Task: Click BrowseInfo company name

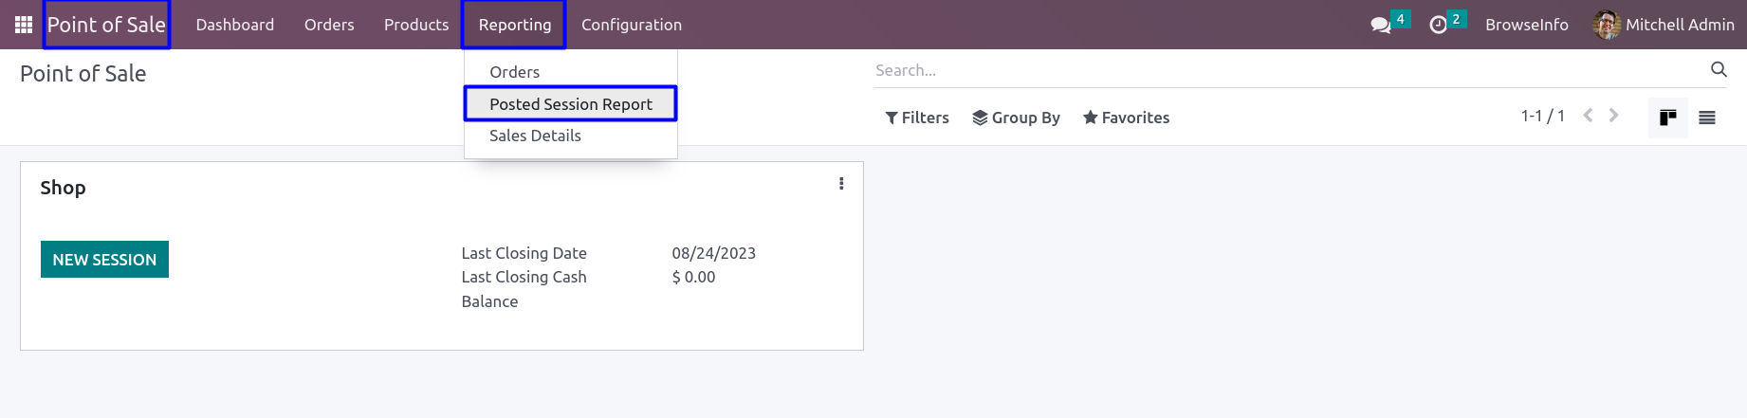Action: coord(1526,25)
